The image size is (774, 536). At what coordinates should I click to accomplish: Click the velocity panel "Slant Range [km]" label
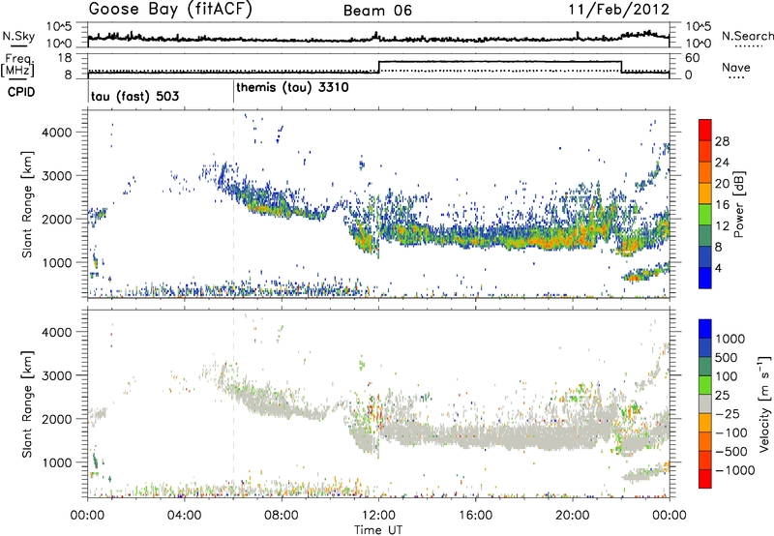(x=27, y=404)
